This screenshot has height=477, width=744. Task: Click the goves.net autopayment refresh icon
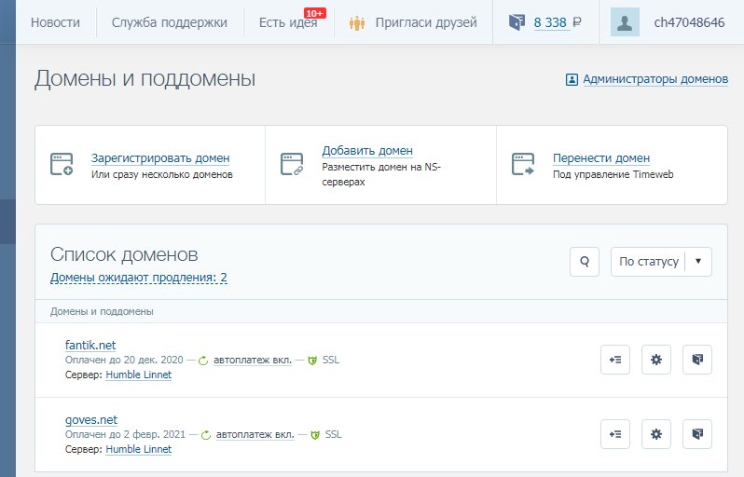click(x=205, y=435)
